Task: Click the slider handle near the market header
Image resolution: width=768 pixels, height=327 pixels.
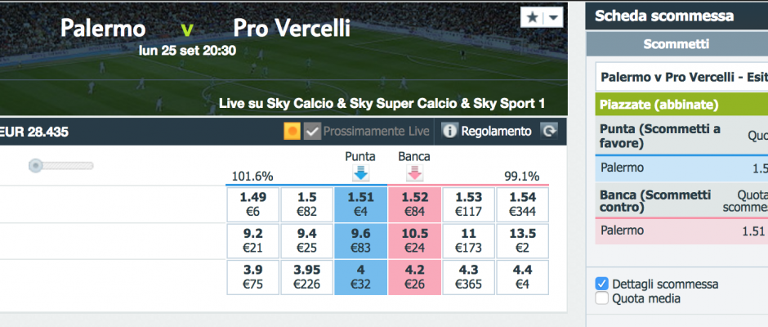Action: point(35,166)
